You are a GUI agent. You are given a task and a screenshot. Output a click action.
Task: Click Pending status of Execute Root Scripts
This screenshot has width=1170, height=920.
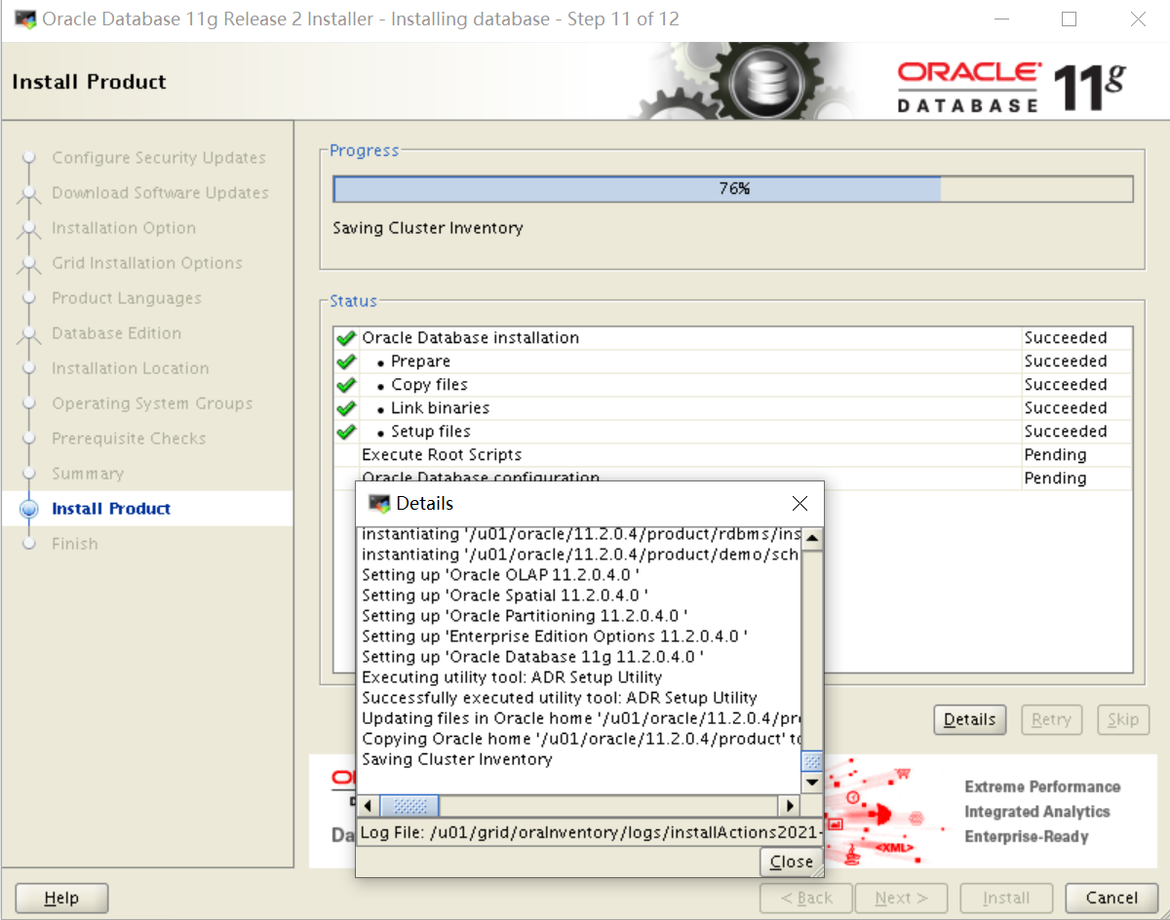coord(1055,455)
